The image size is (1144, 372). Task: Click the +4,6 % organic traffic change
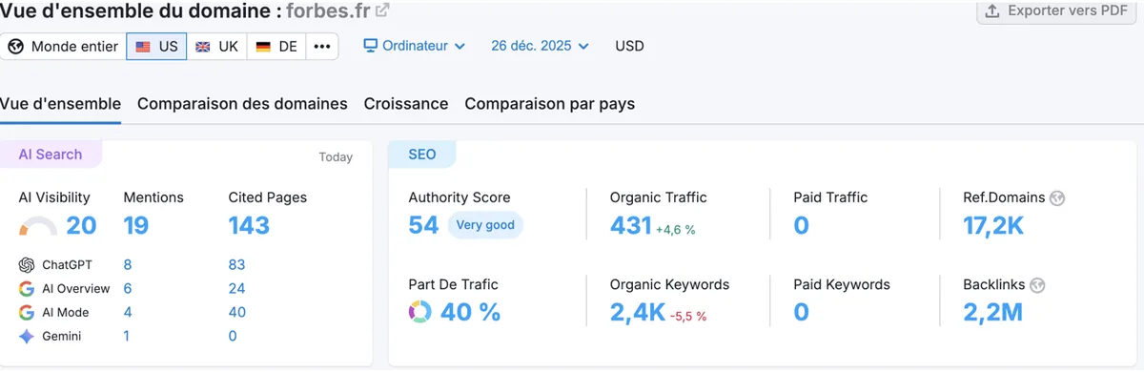(676, 230)
